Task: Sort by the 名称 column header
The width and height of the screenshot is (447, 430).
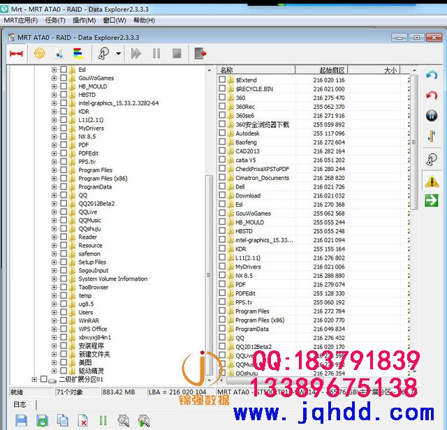Action: tap(256, 70)
